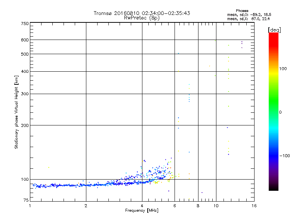
Task: Click the colorbar tick label '100'
Action: pos(283,69)
